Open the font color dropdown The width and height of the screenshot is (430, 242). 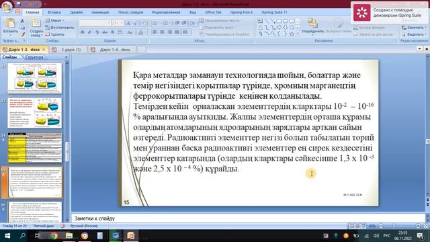[x=145, y=32]
